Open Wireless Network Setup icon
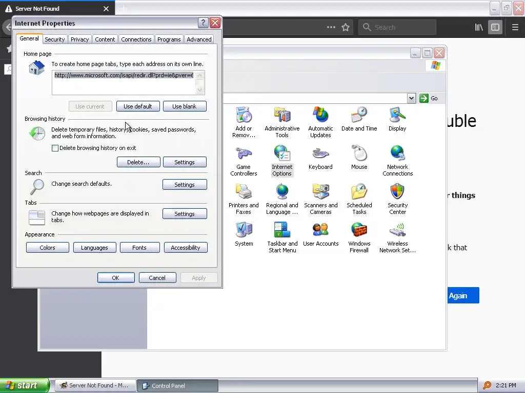Screen dimensions: 525x393 (x=397, y=237)
